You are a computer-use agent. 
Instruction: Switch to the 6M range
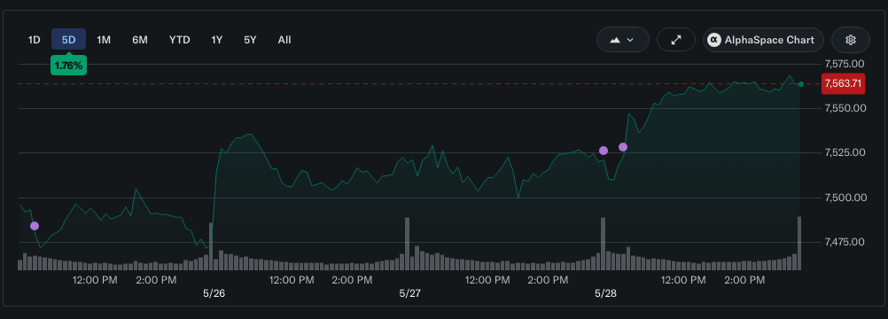click(140, 40)
